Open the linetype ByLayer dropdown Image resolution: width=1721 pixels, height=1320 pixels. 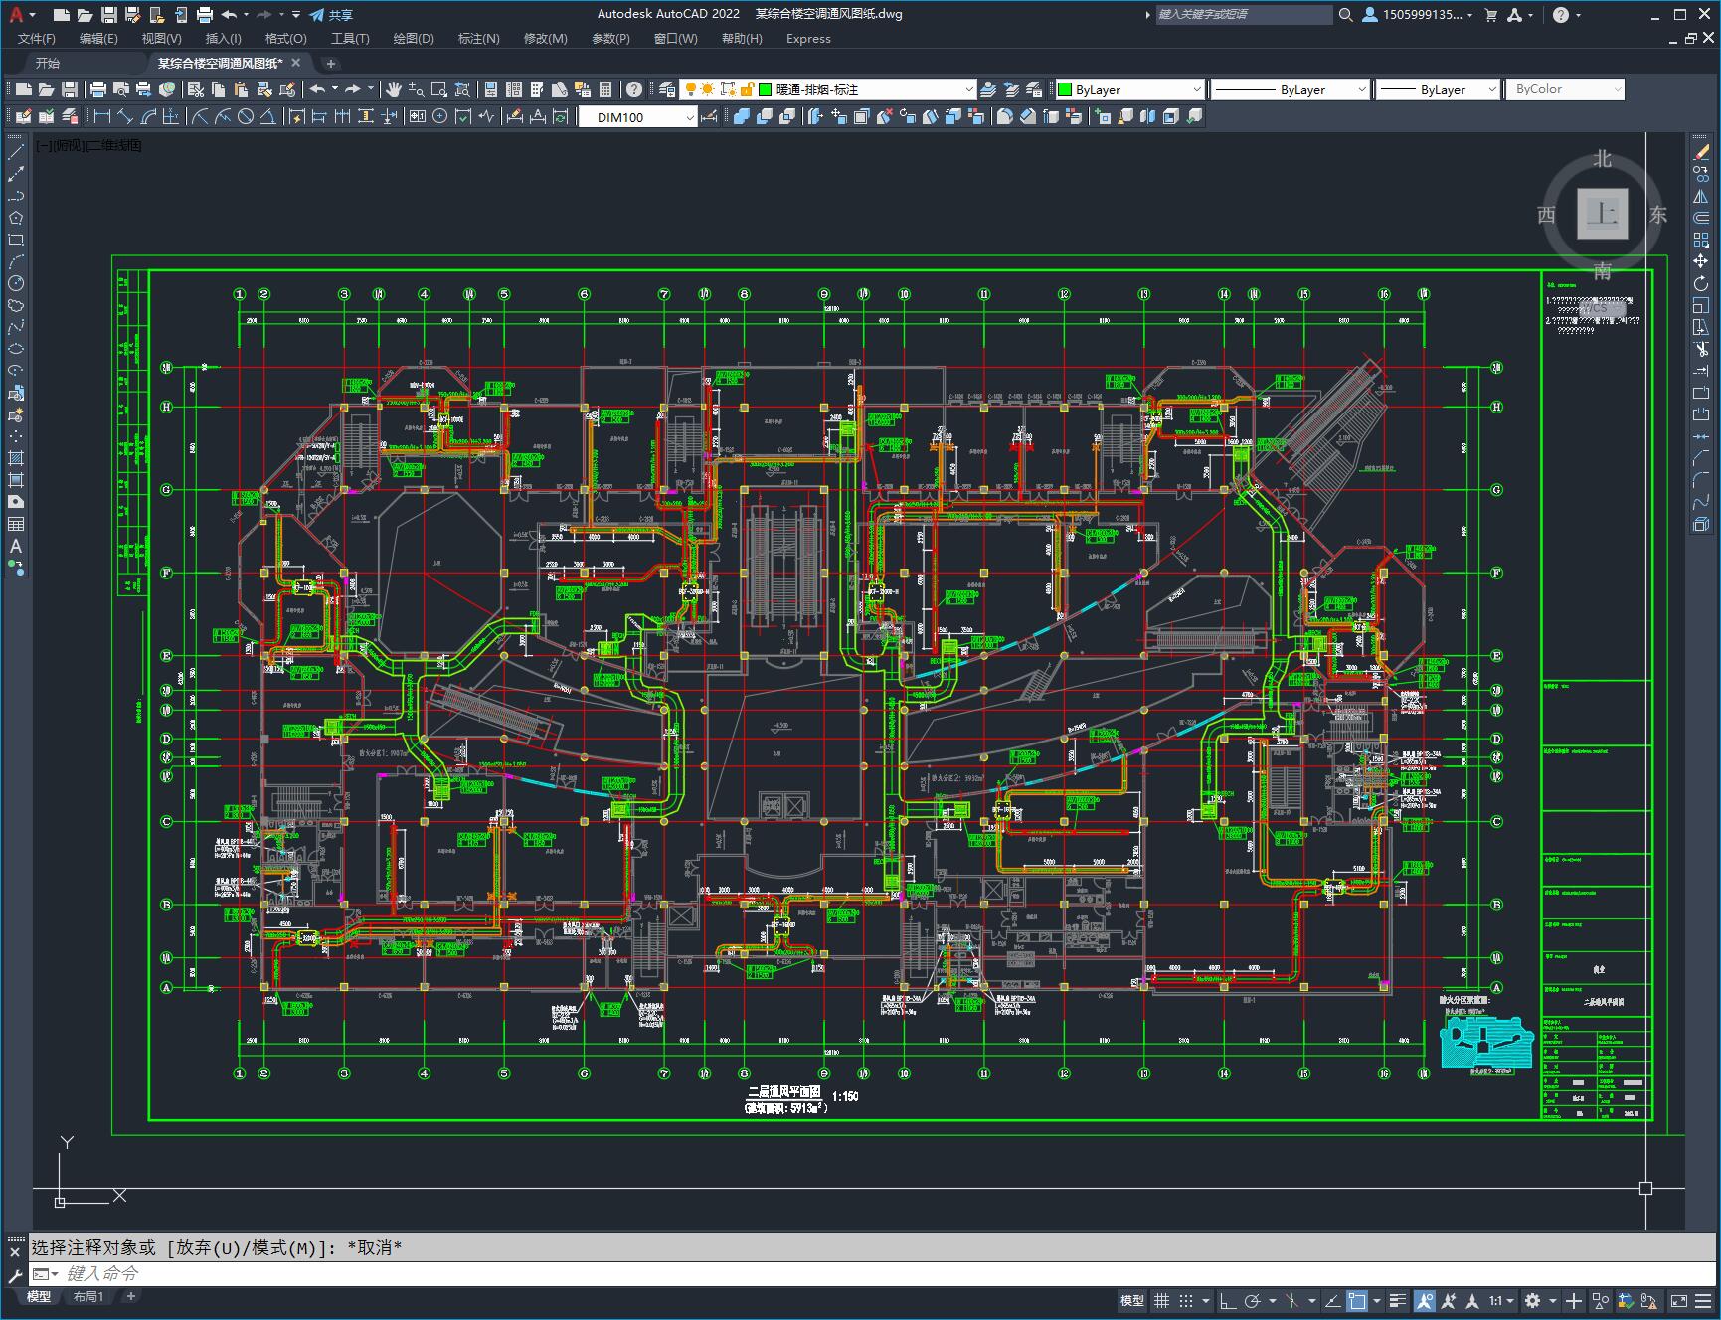coord(1360,89)
